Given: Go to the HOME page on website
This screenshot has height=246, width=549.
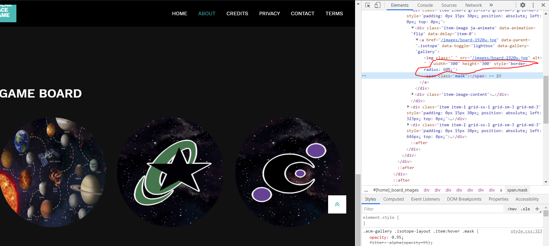Looking at the screenshot, I should [x=180, y=13].
